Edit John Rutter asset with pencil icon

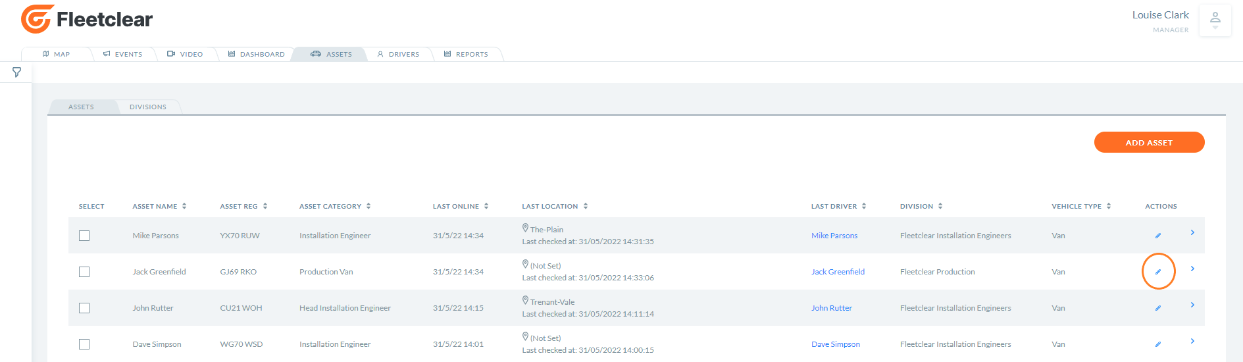click(x=1158, y=308)
